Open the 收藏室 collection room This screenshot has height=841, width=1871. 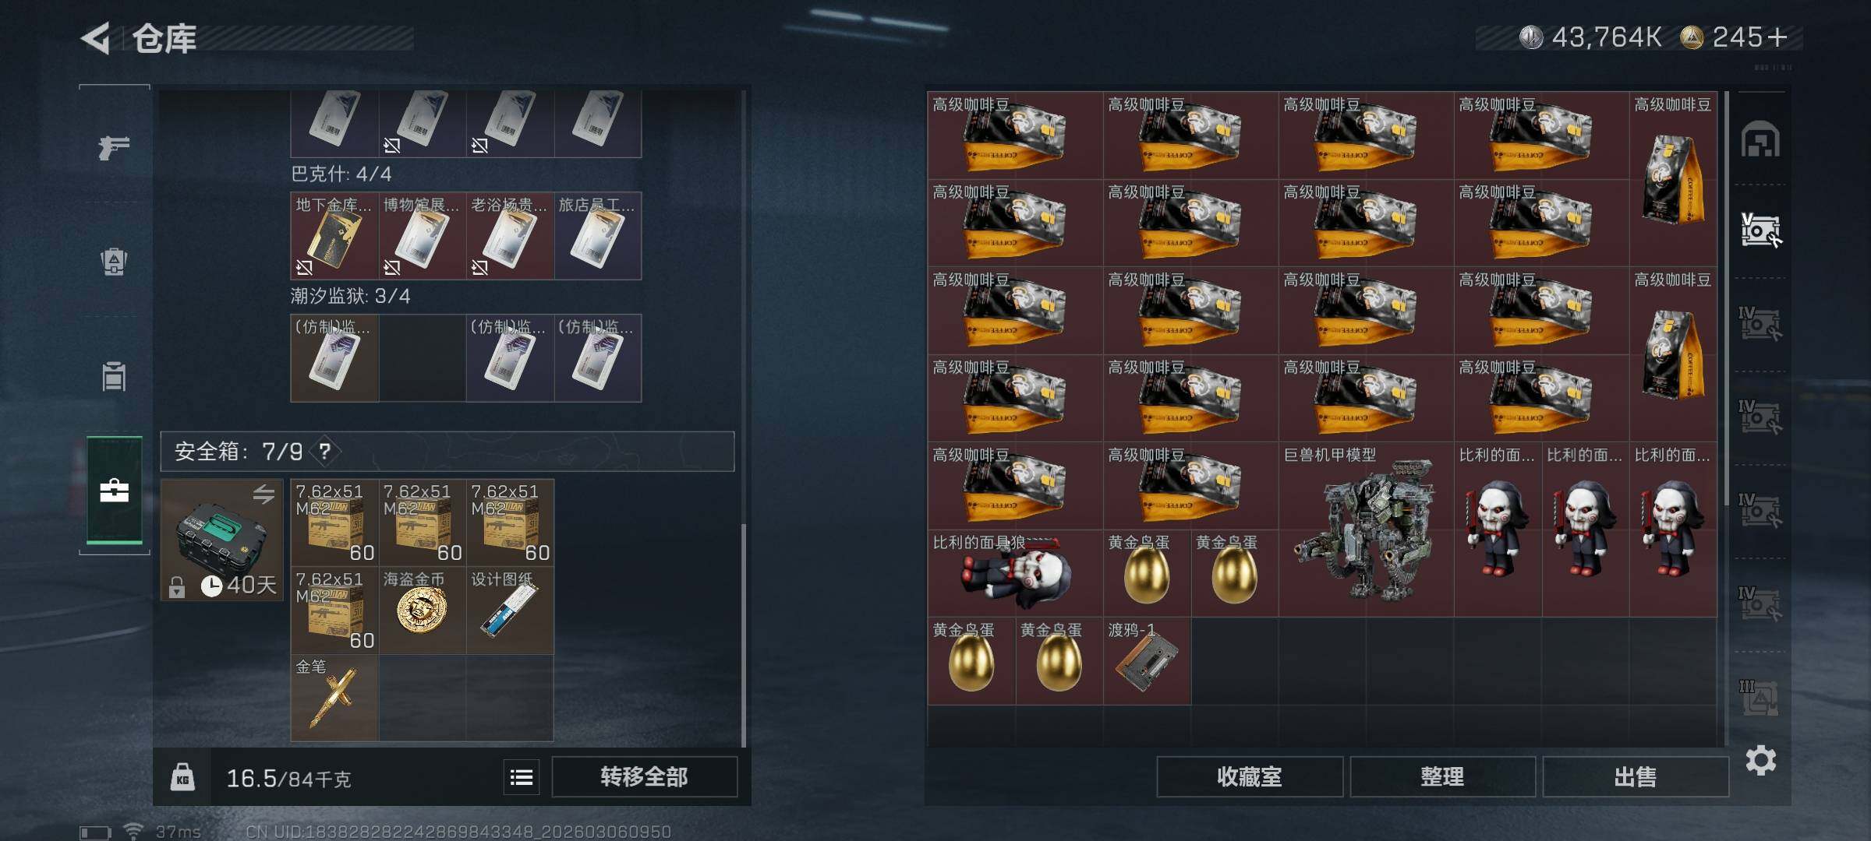pyautogui.click(x=1250, y=777)
